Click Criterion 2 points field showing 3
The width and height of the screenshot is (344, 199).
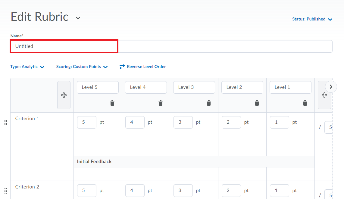point(183,191)
